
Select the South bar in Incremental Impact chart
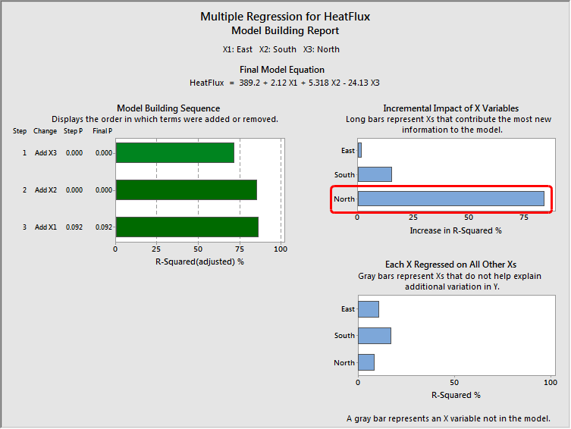tap(375, 174)
